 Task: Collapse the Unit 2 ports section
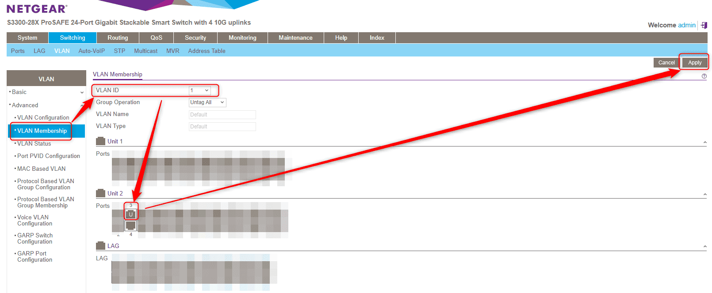point(704,195)
